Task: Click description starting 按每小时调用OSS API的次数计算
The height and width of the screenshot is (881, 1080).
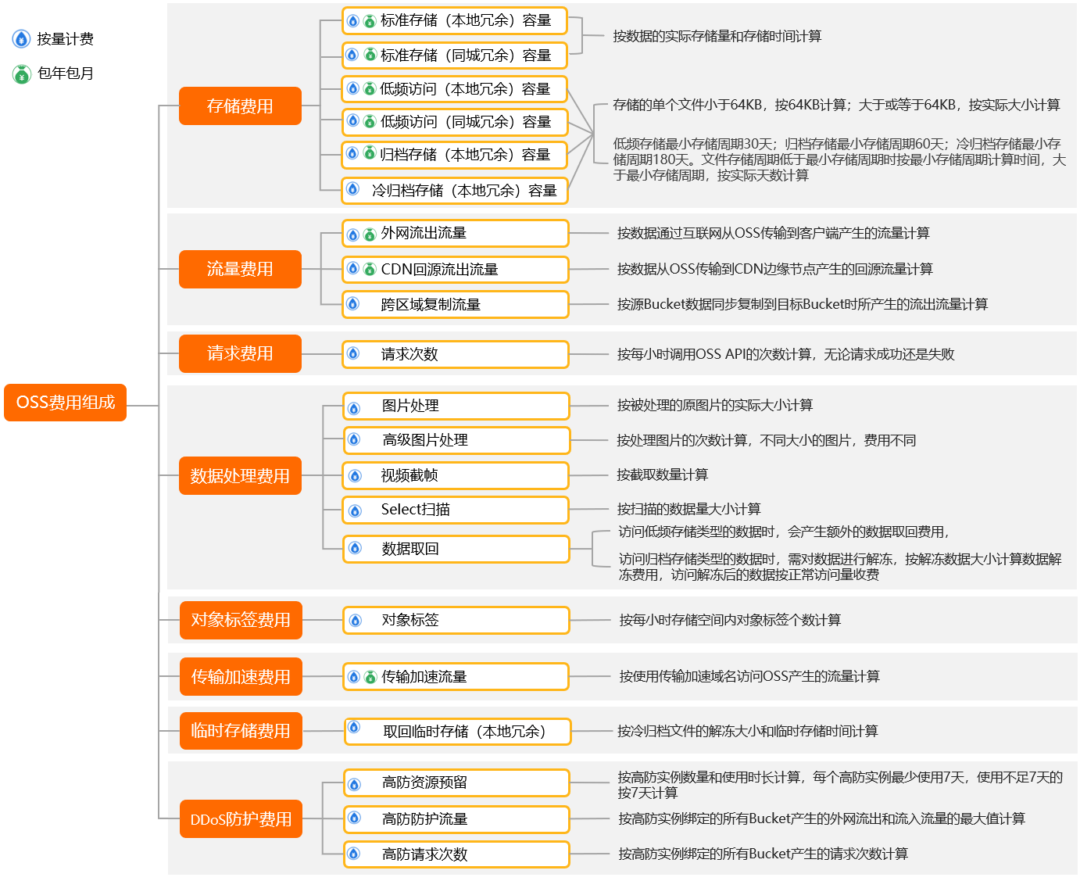Action: (x=785, y=354)
